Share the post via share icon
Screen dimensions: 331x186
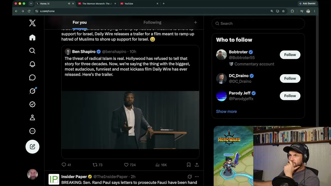click(197, 165)
